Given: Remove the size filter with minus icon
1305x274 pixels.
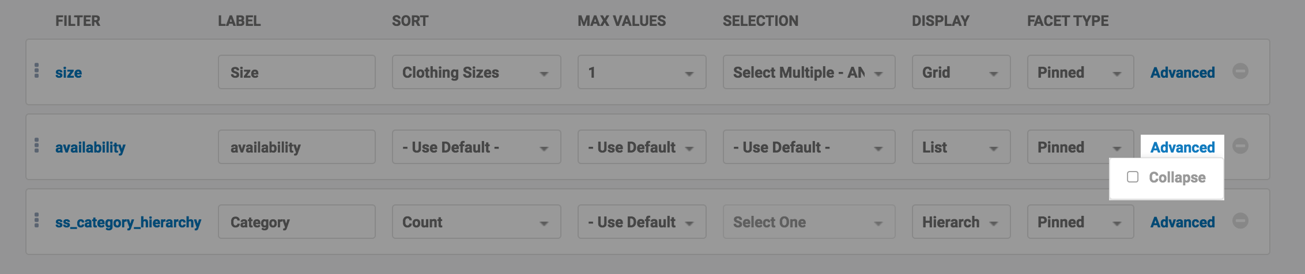Looking at the screenshot, I should click(x=1240, y=71).
